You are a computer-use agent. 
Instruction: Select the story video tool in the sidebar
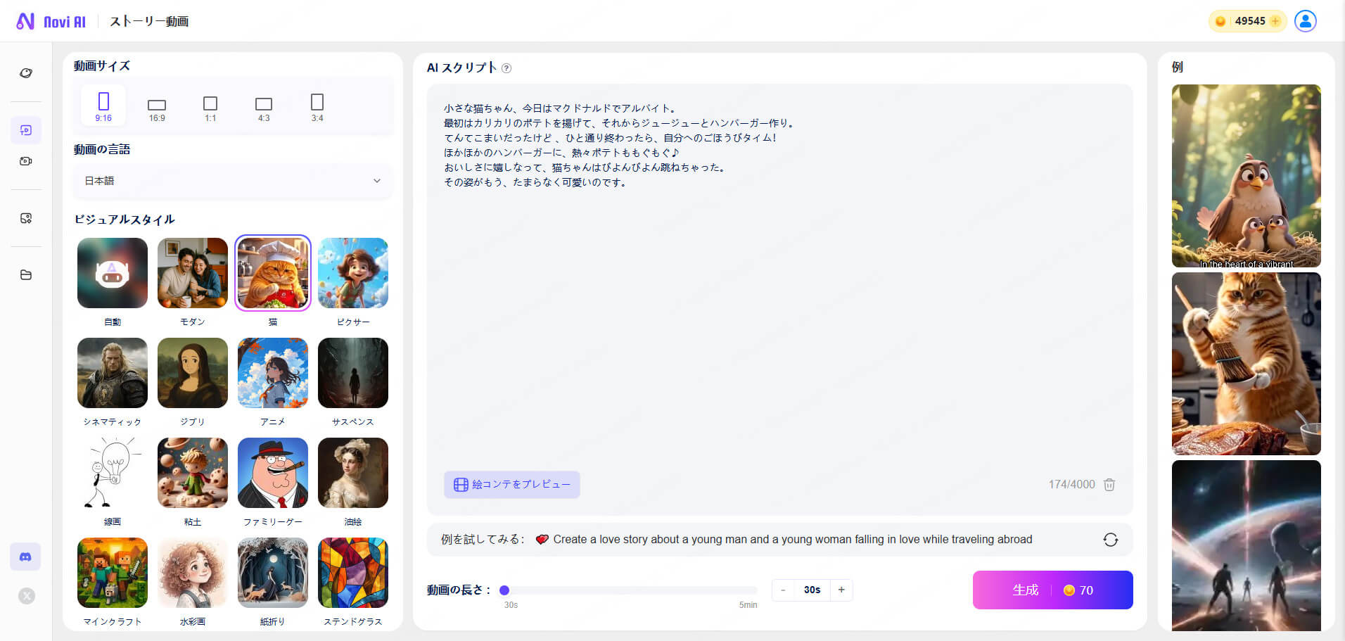(x=25, y=130)
